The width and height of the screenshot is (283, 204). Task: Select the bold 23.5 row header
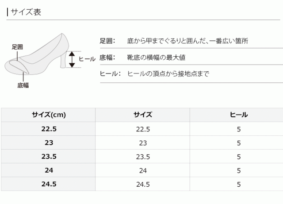(49, 157)
